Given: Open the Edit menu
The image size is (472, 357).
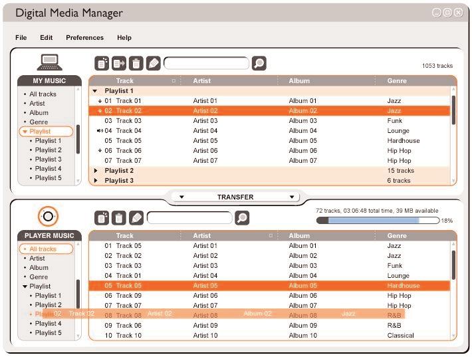Looking at the screenshot, I should (46, 38).
